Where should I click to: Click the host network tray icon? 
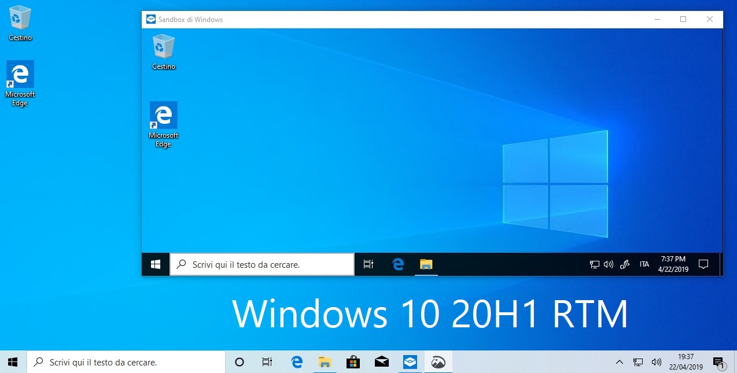(x=638, y=362)
